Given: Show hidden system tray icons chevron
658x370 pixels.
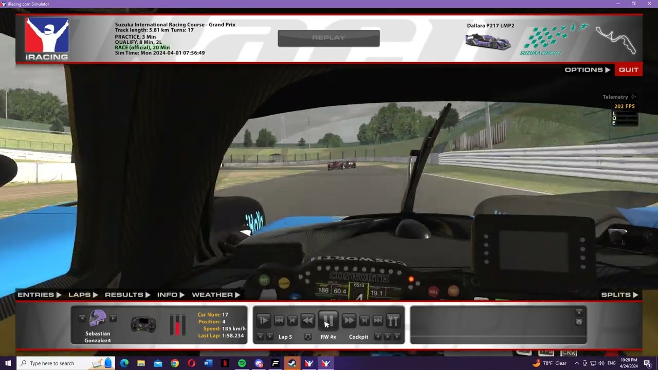Looking at the screenshot, I should [x=576, y=363].
